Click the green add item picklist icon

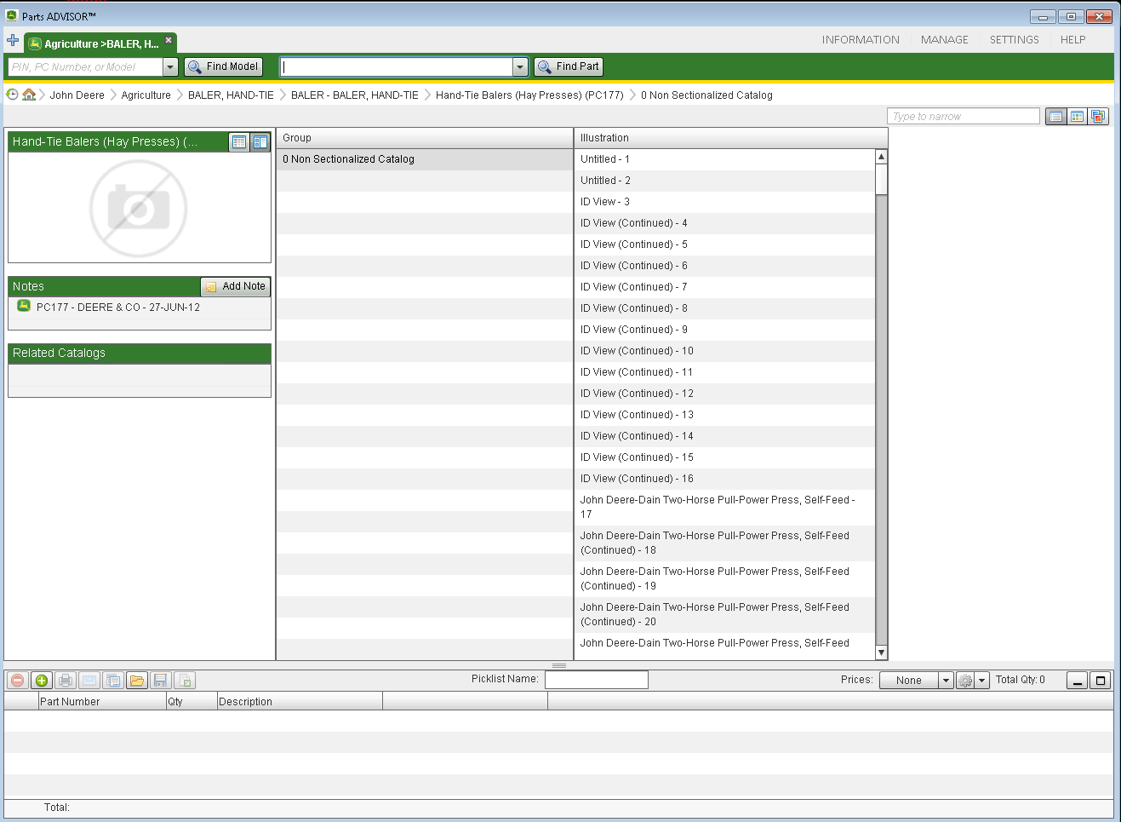[x=41, y=681]
